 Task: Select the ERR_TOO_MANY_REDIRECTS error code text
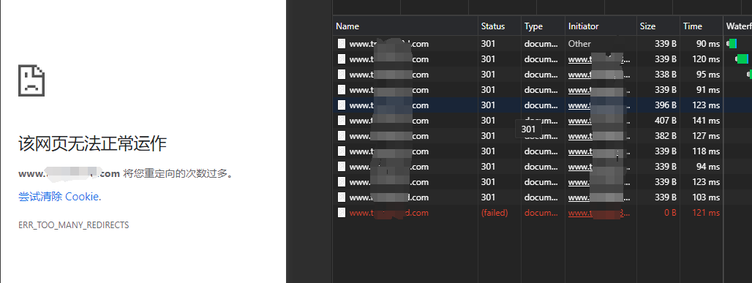tap(73, 225)
